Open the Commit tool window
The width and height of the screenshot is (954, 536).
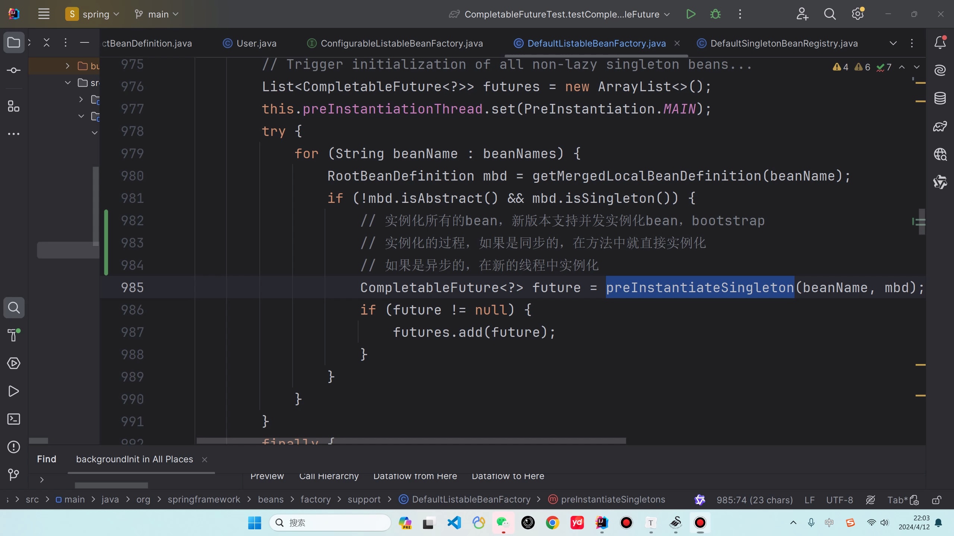pos(14,70)
